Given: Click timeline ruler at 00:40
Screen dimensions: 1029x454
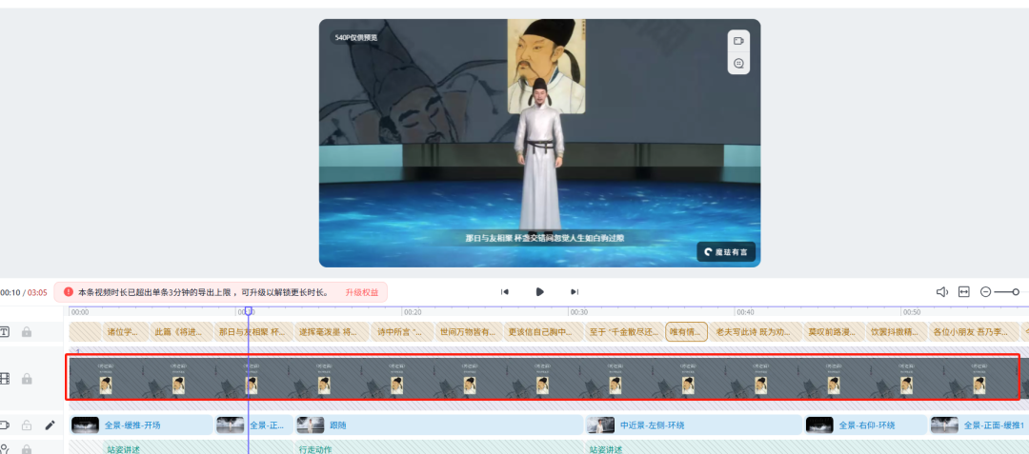Looking at the screenshot, I should (x=744, y=312).
